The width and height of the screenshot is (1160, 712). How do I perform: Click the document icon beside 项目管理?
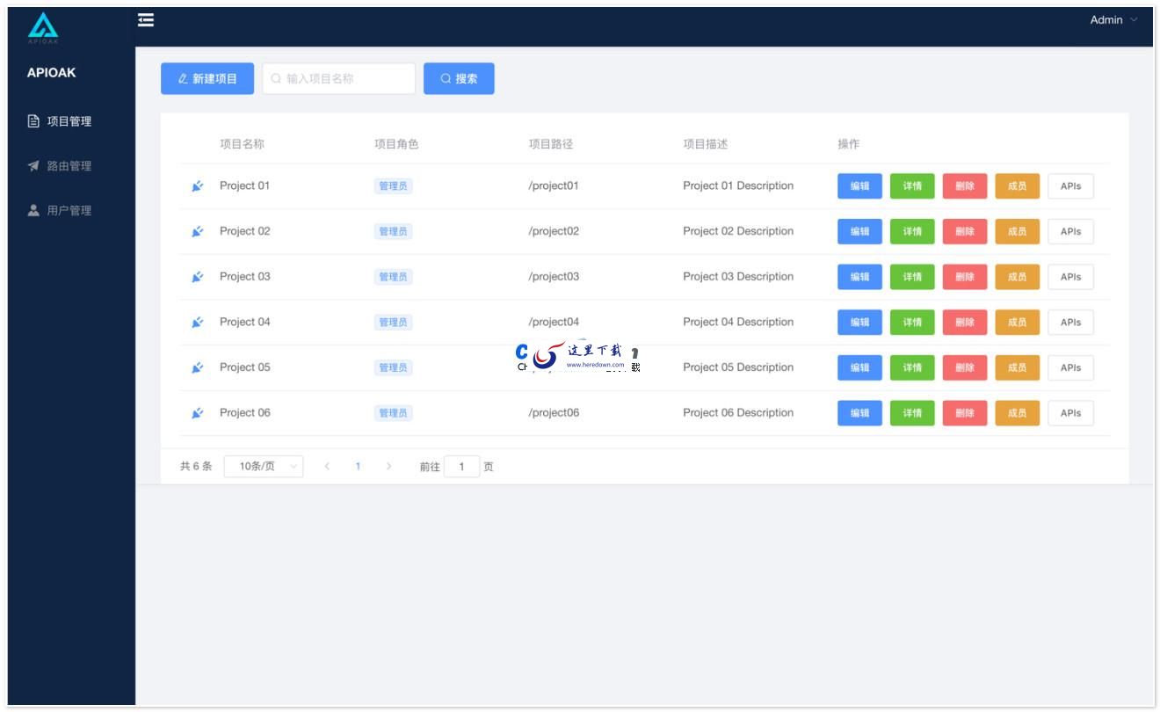(x=34, y=121)
